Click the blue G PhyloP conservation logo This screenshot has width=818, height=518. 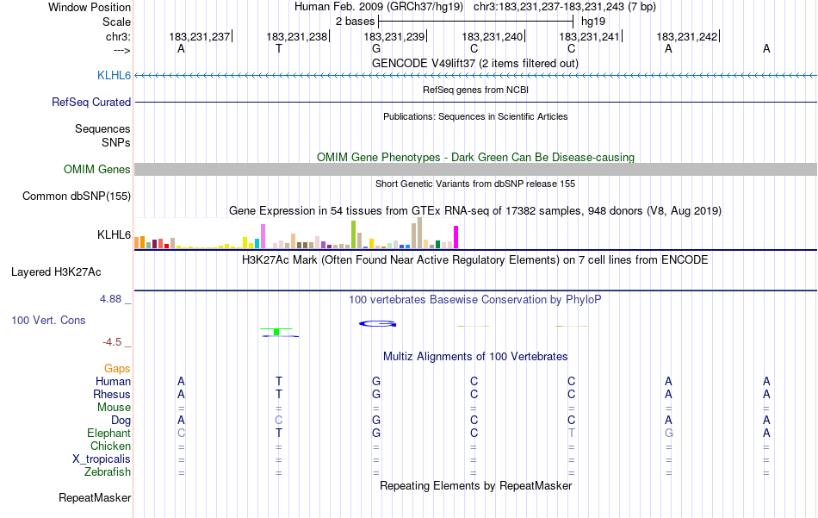[x=378, y=324]
